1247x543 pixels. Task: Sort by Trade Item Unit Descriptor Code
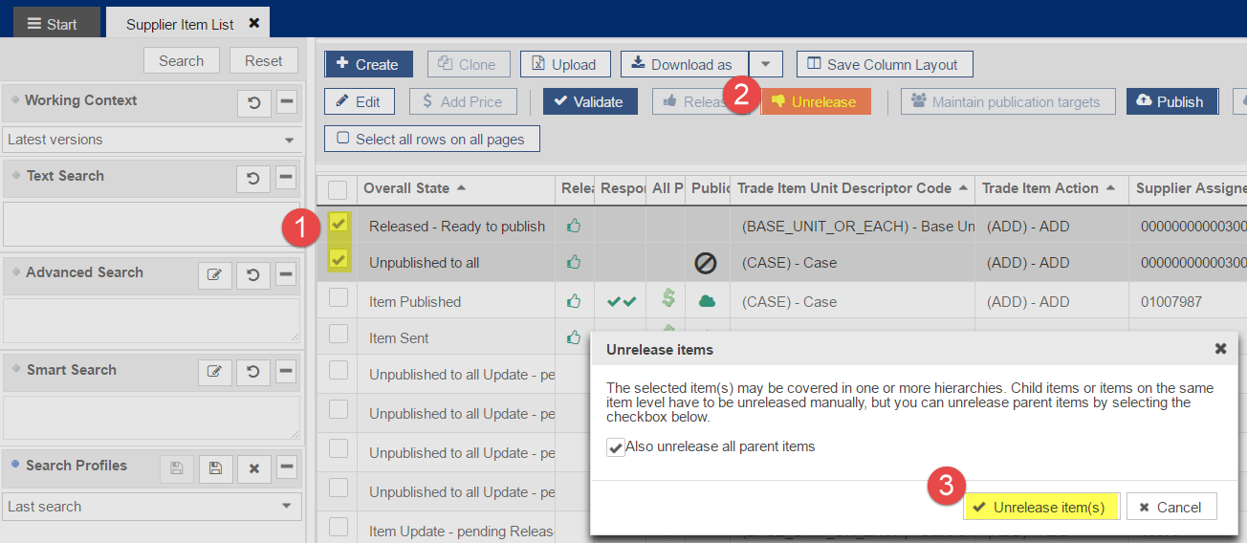pos(852,188)
